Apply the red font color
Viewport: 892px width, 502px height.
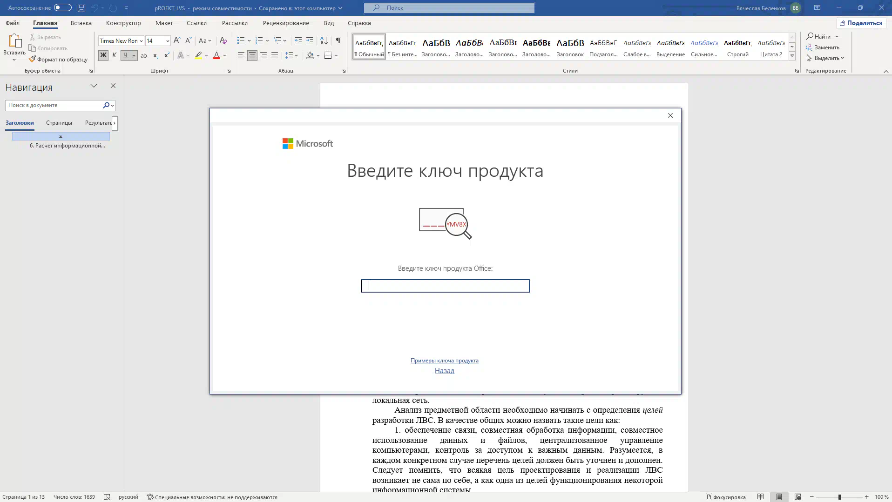pos(216,55)
